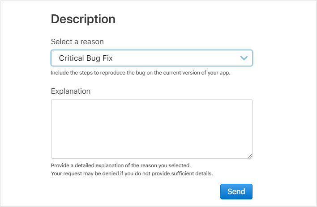The height and width of the screenshot is (207, 317).
Task: Open the Select a reason dropdown
Action: click(x=151, y=58)
